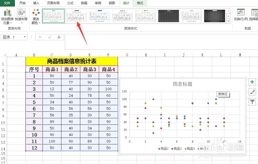This screenshot has width=258, height=164.
Task: Open the 数据 ribbon tab
Action: pyautogui.click(x=84, y=3)
